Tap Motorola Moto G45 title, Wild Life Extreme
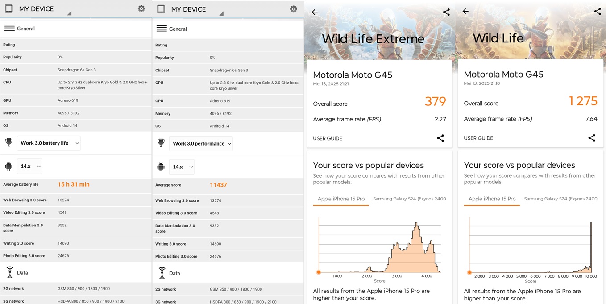This screenshot has height=304, width=606. (353, 75)
